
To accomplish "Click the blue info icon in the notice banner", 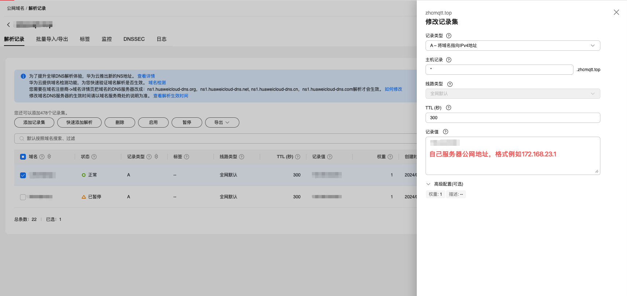I will 23,76.
